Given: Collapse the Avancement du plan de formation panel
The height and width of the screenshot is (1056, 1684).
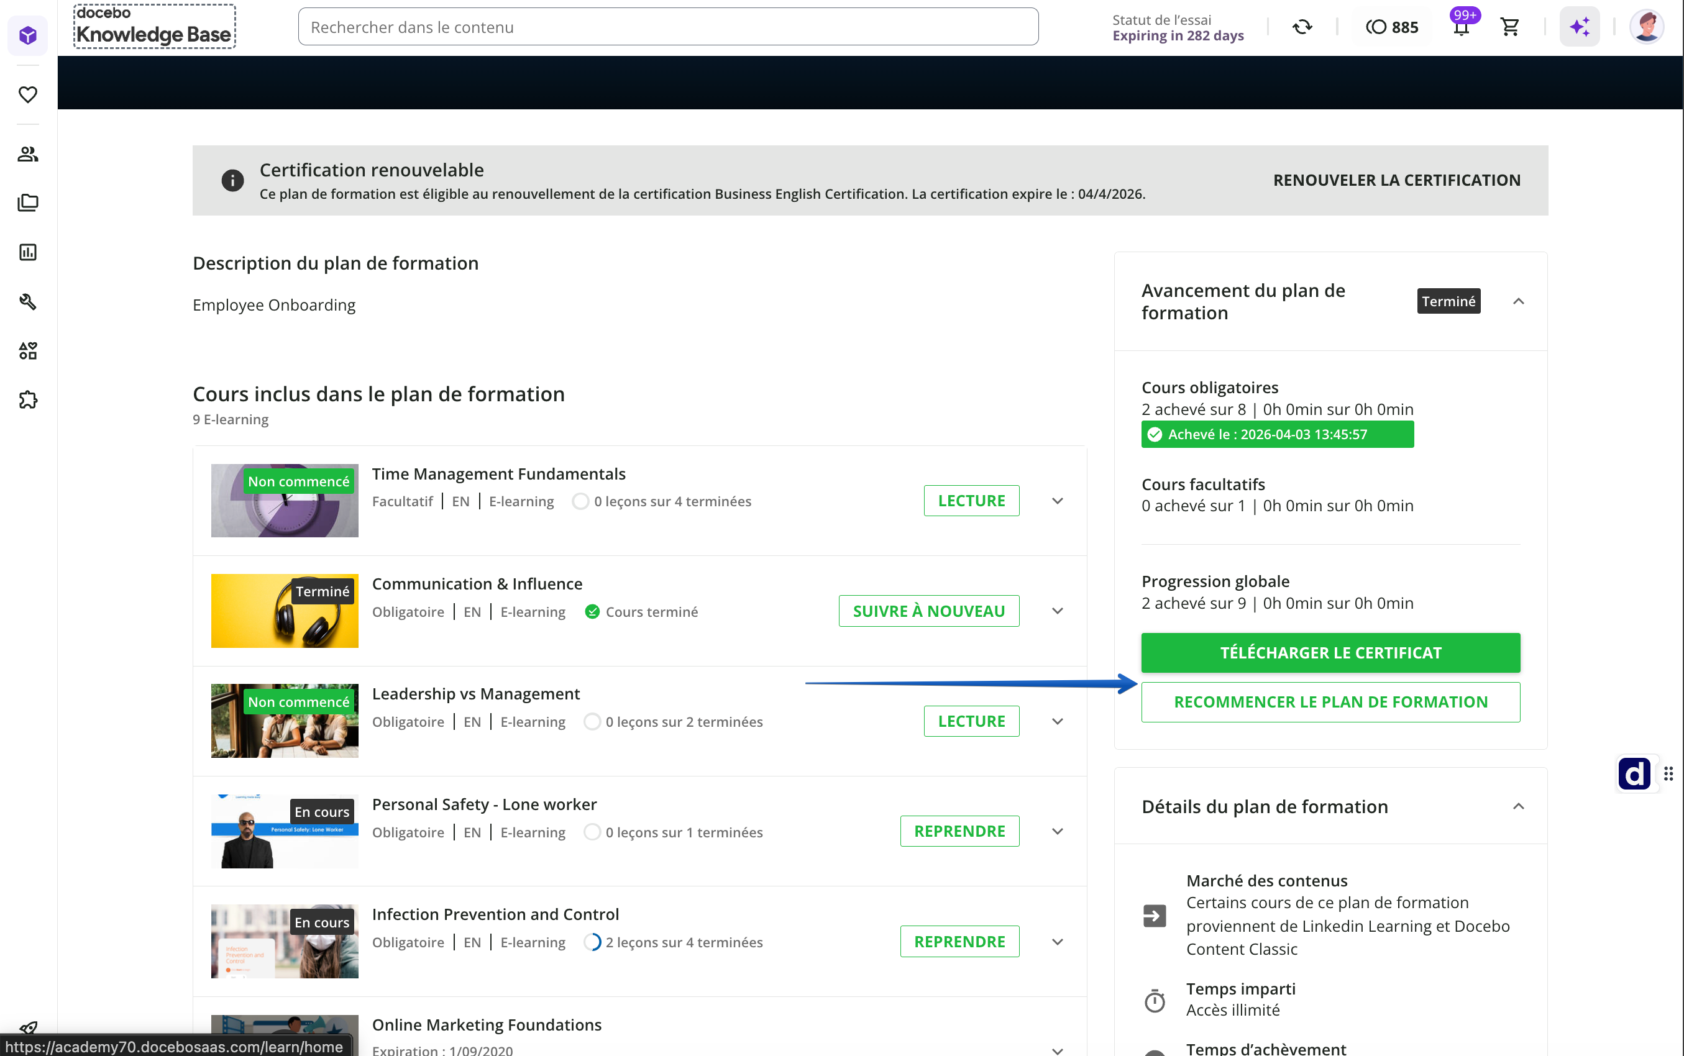Looking at the screenshot, I should tap(1517, 301).
